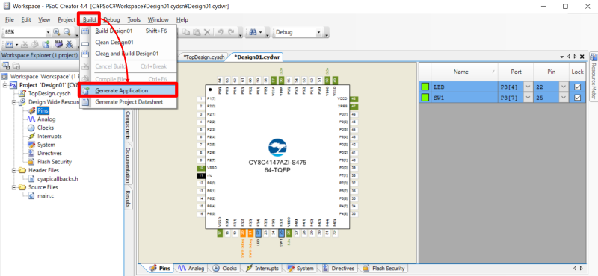Open the Port dropdown for SW1
The height and width of the screenshot is (276, 598).
point(528,98)
